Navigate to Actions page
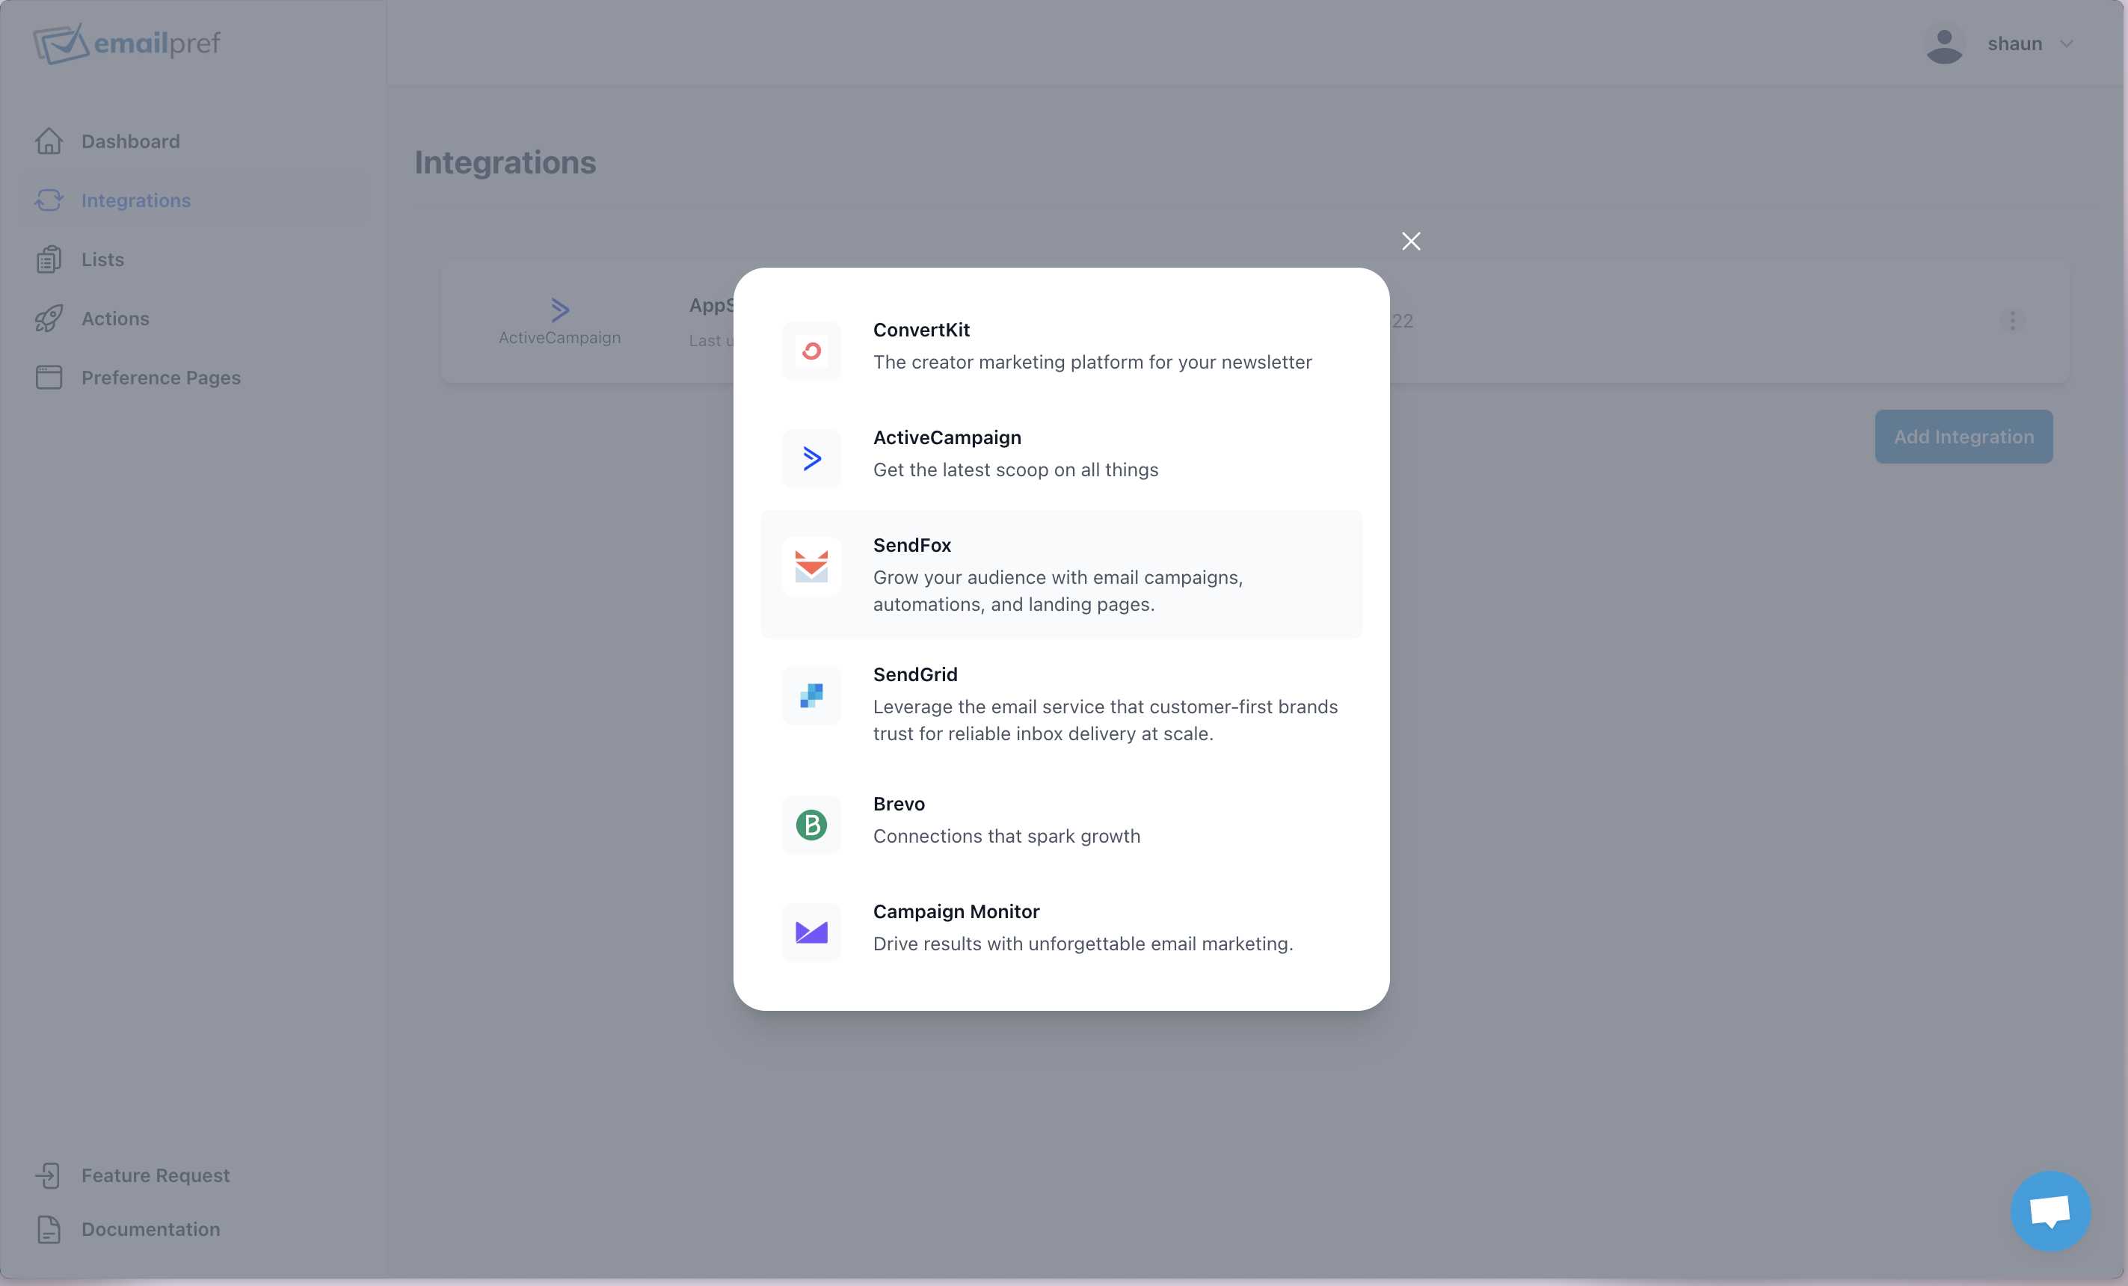 click(115, 319)
